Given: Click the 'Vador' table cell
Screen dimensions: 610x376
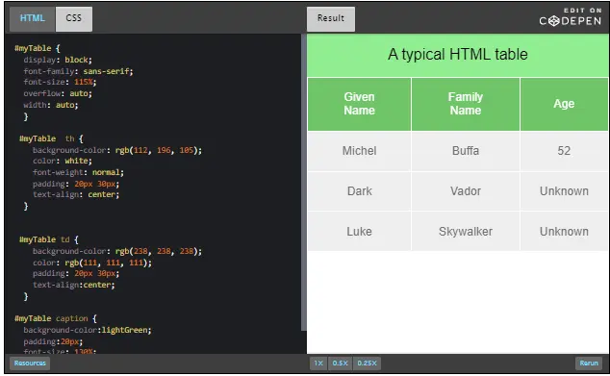Looking at the screenshot, I should (466, 191).
